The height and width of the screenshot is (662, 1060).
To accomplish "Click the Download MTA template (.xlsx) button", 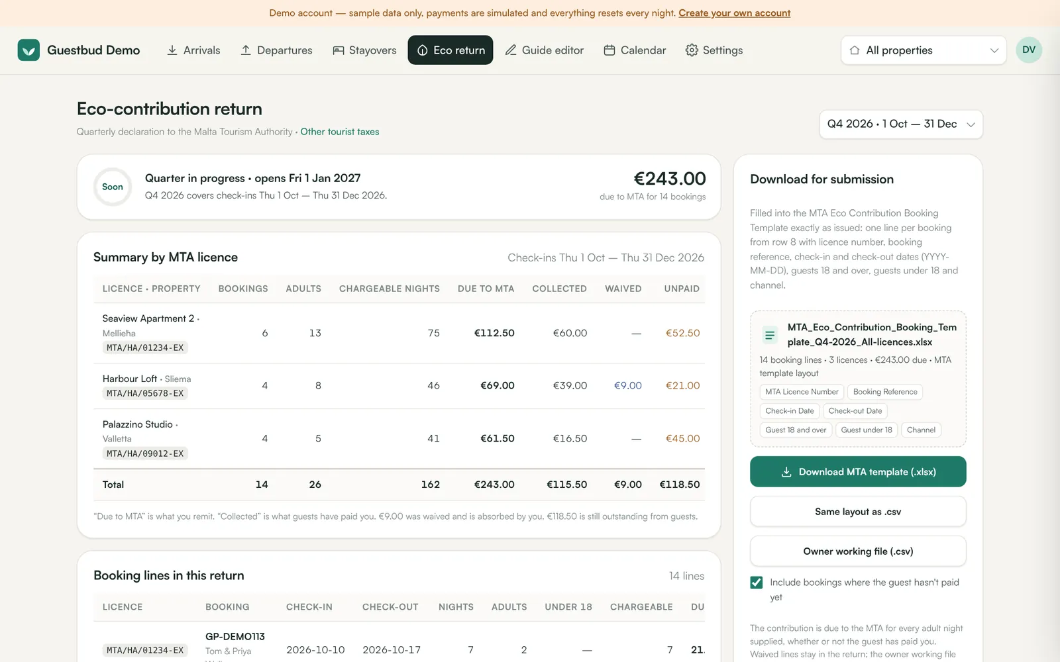I will pyautogui.click(x=858, y=472).
